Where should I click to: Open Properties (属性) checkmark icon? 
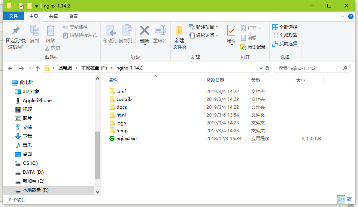click(231, 31)
